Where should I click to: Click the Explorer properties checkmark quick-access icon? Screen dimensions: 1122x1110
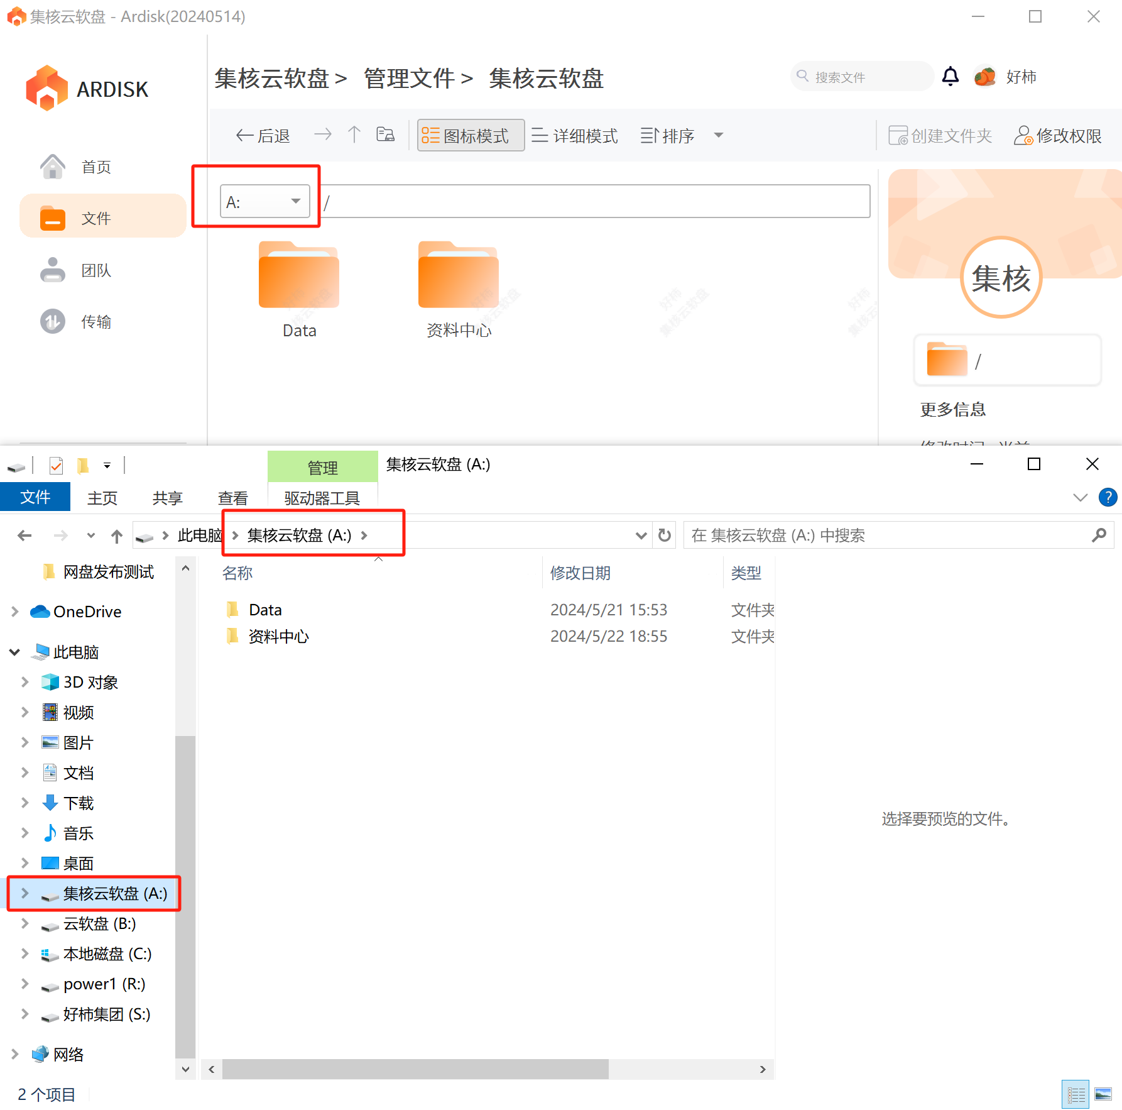(x=56, y=465)
